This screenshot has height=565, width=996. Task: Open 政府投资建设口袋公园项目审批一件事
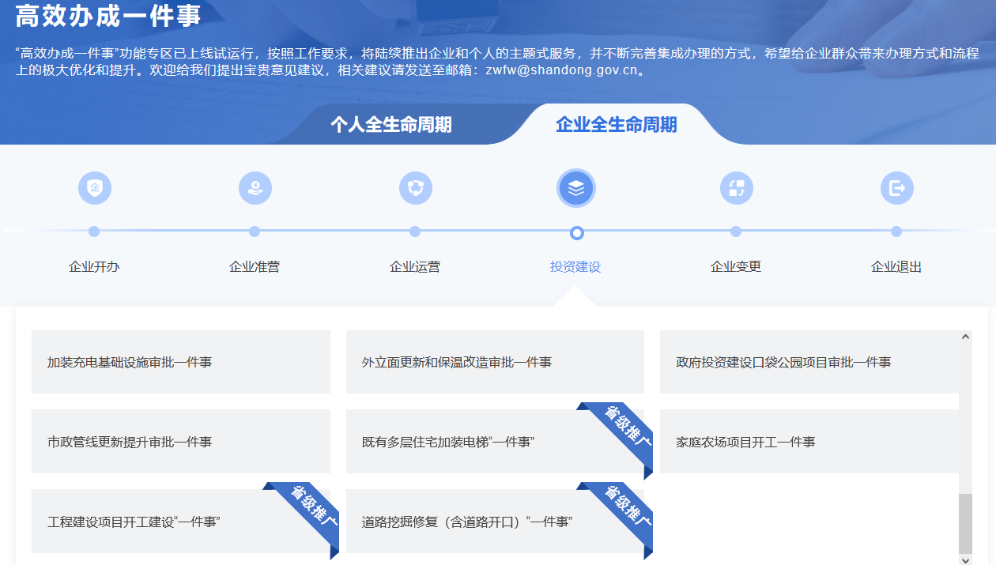[x=809, y=362]
